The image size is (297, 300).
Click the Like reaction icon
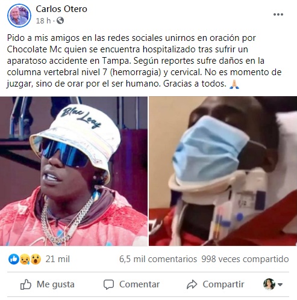point(14,259)
